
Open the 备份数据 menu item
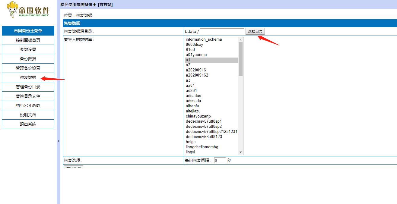pyautogui.click(x=28, y=59)
